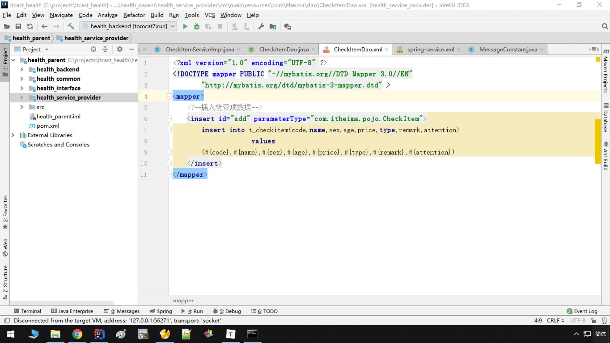Click the Save All toolbar icon
Screen dimensions: 610x343
(x=18, y=26)
